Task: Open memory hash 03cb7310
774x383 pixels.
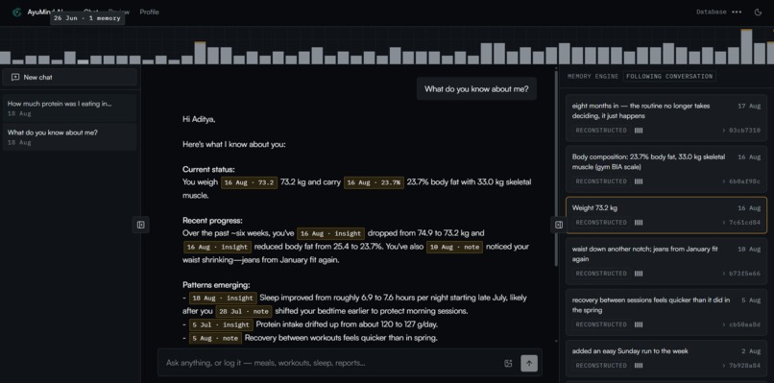Action: (741, 131)
